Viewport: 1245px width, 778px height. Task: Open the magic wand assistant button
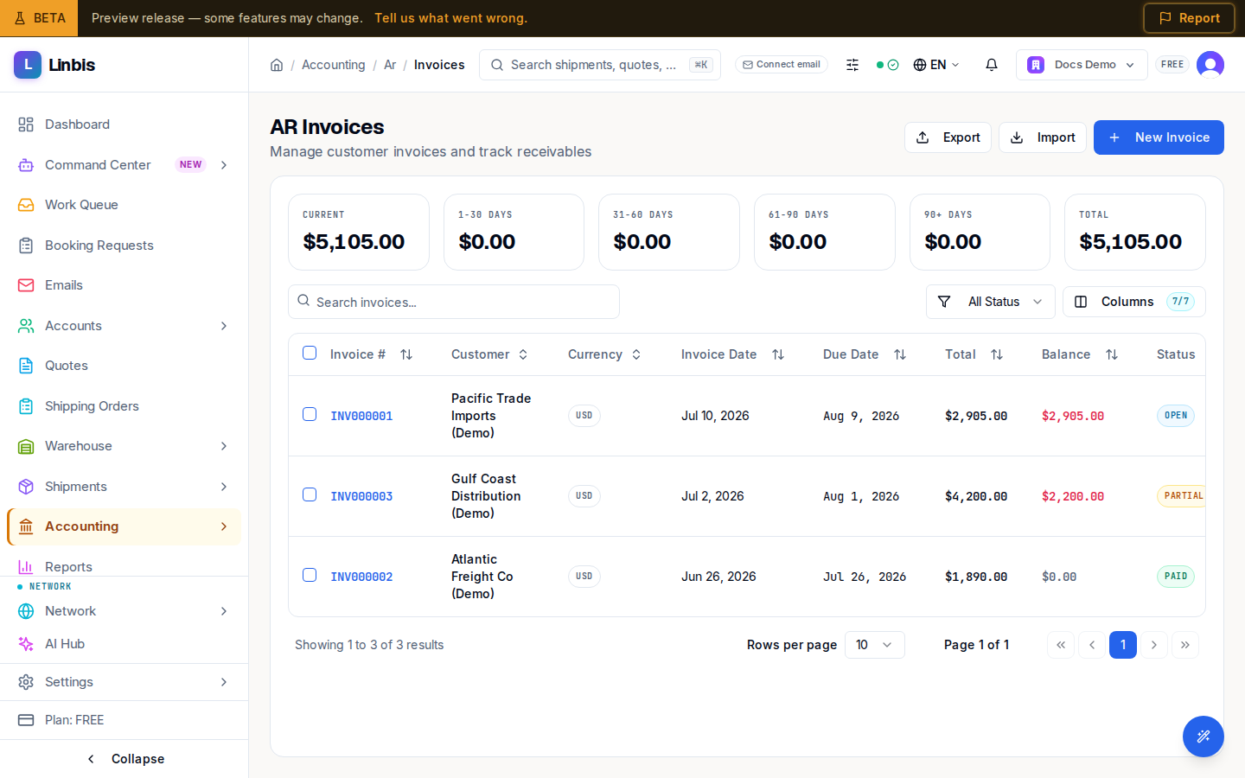pos(1203,737)
